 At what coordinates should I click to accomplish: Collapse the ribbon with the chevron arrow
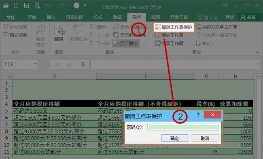point(257,53)
